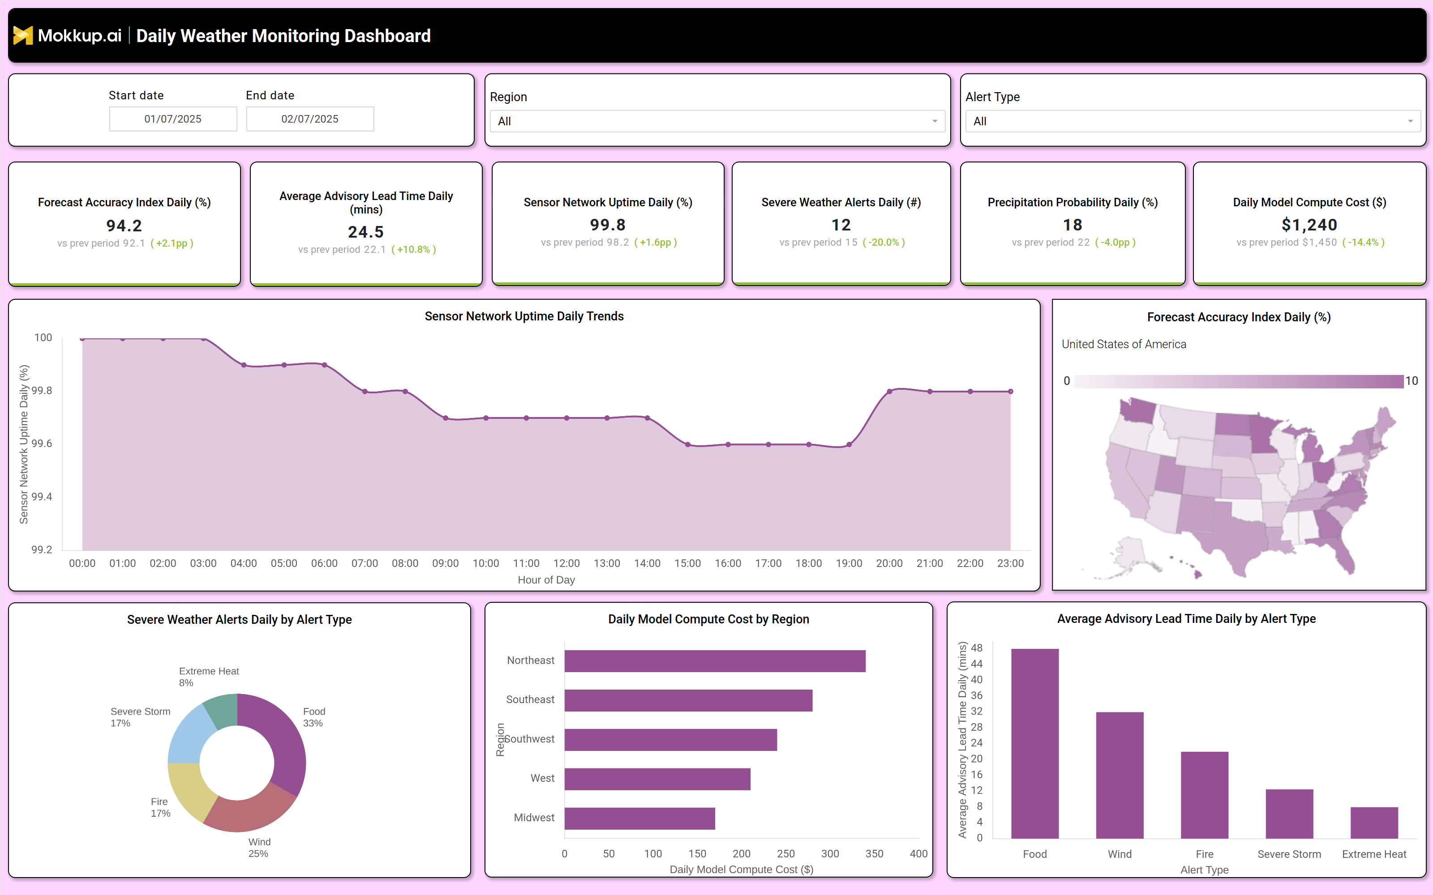Image resolution: width=1433 pixels, height=895 pixels.
Task: Select the Sensor Network Uptime value 99.8
Action: coord(608,225)
